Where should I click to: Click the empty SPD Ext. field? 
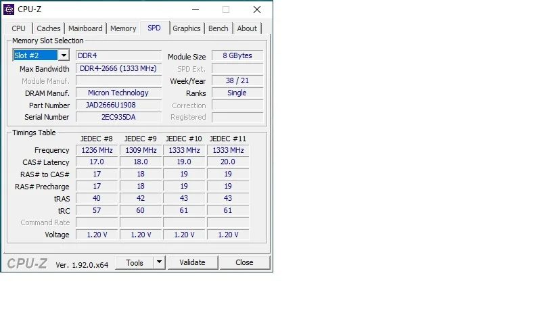[x=237, y=68]
